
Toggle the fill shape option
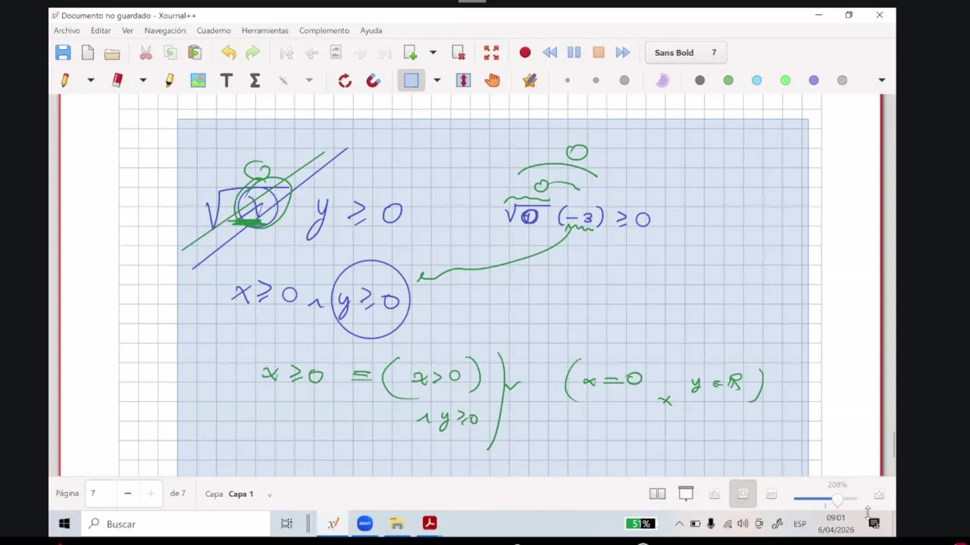click(662, 80)
